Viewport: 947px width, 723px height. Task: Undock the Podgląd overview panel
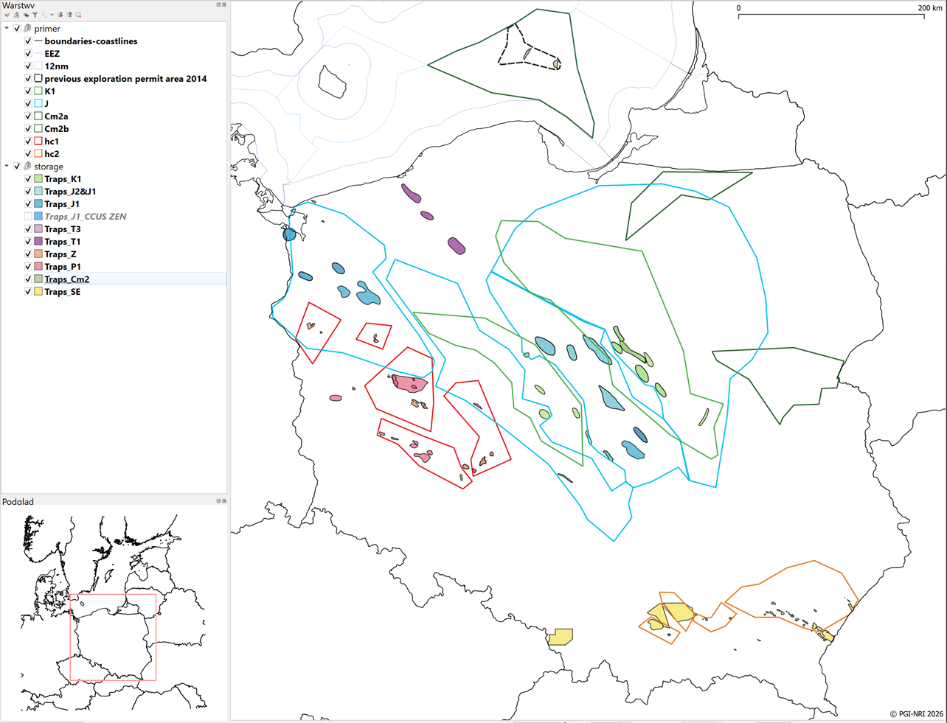(218, 501)
